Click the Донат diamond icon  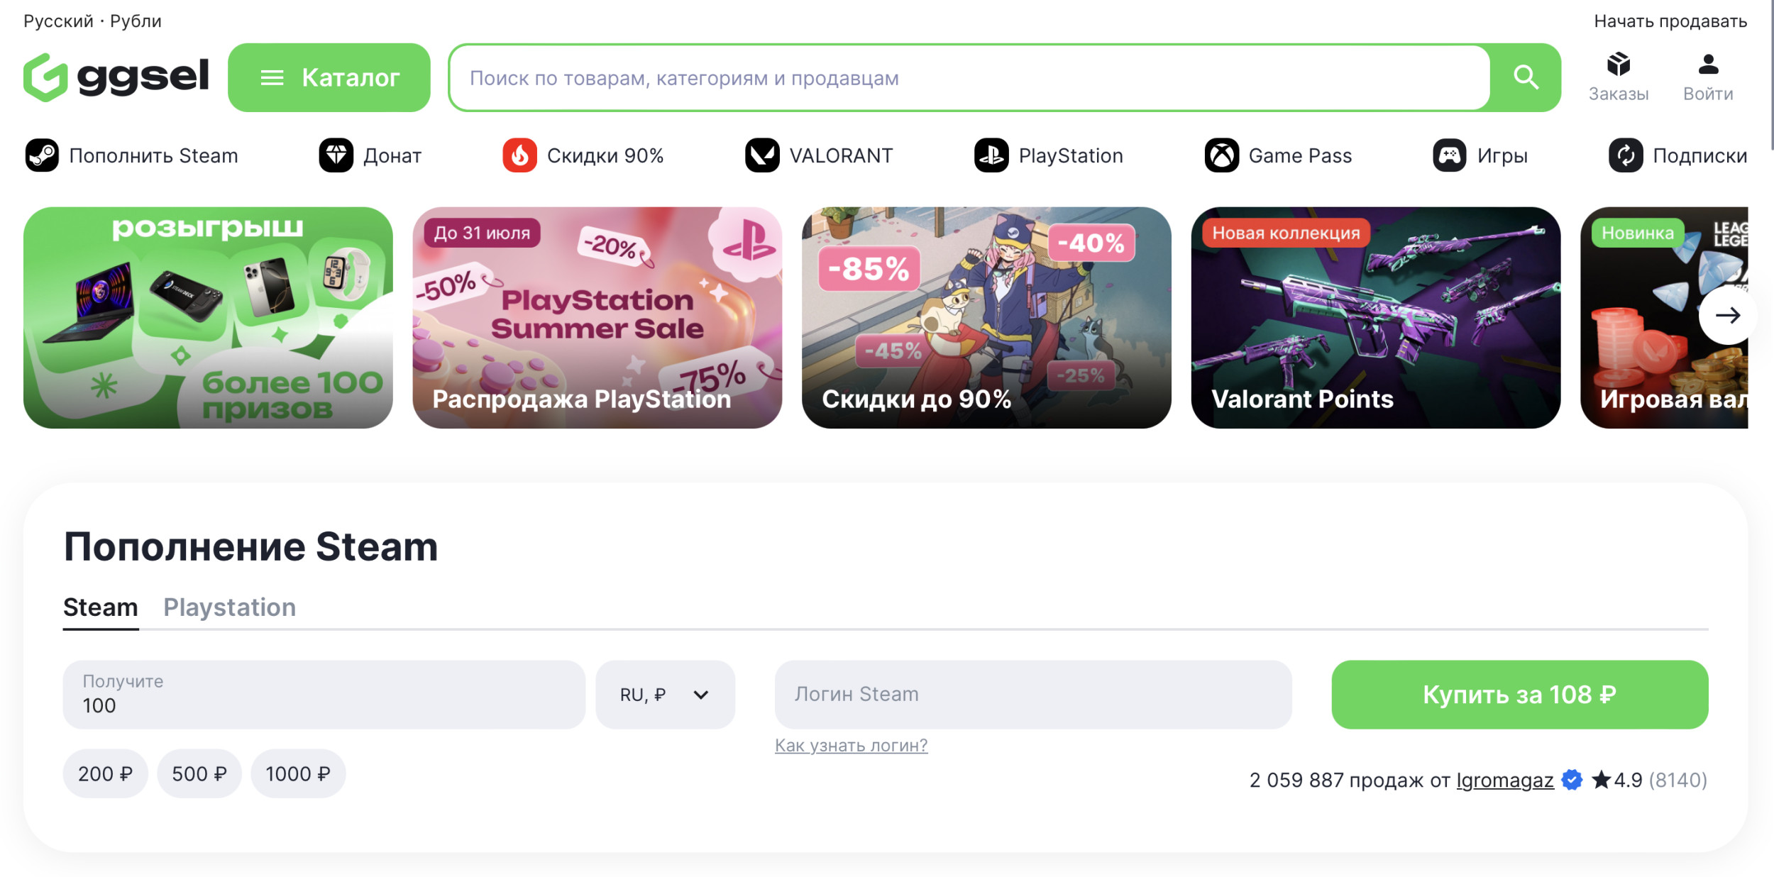tap(336, 155)
